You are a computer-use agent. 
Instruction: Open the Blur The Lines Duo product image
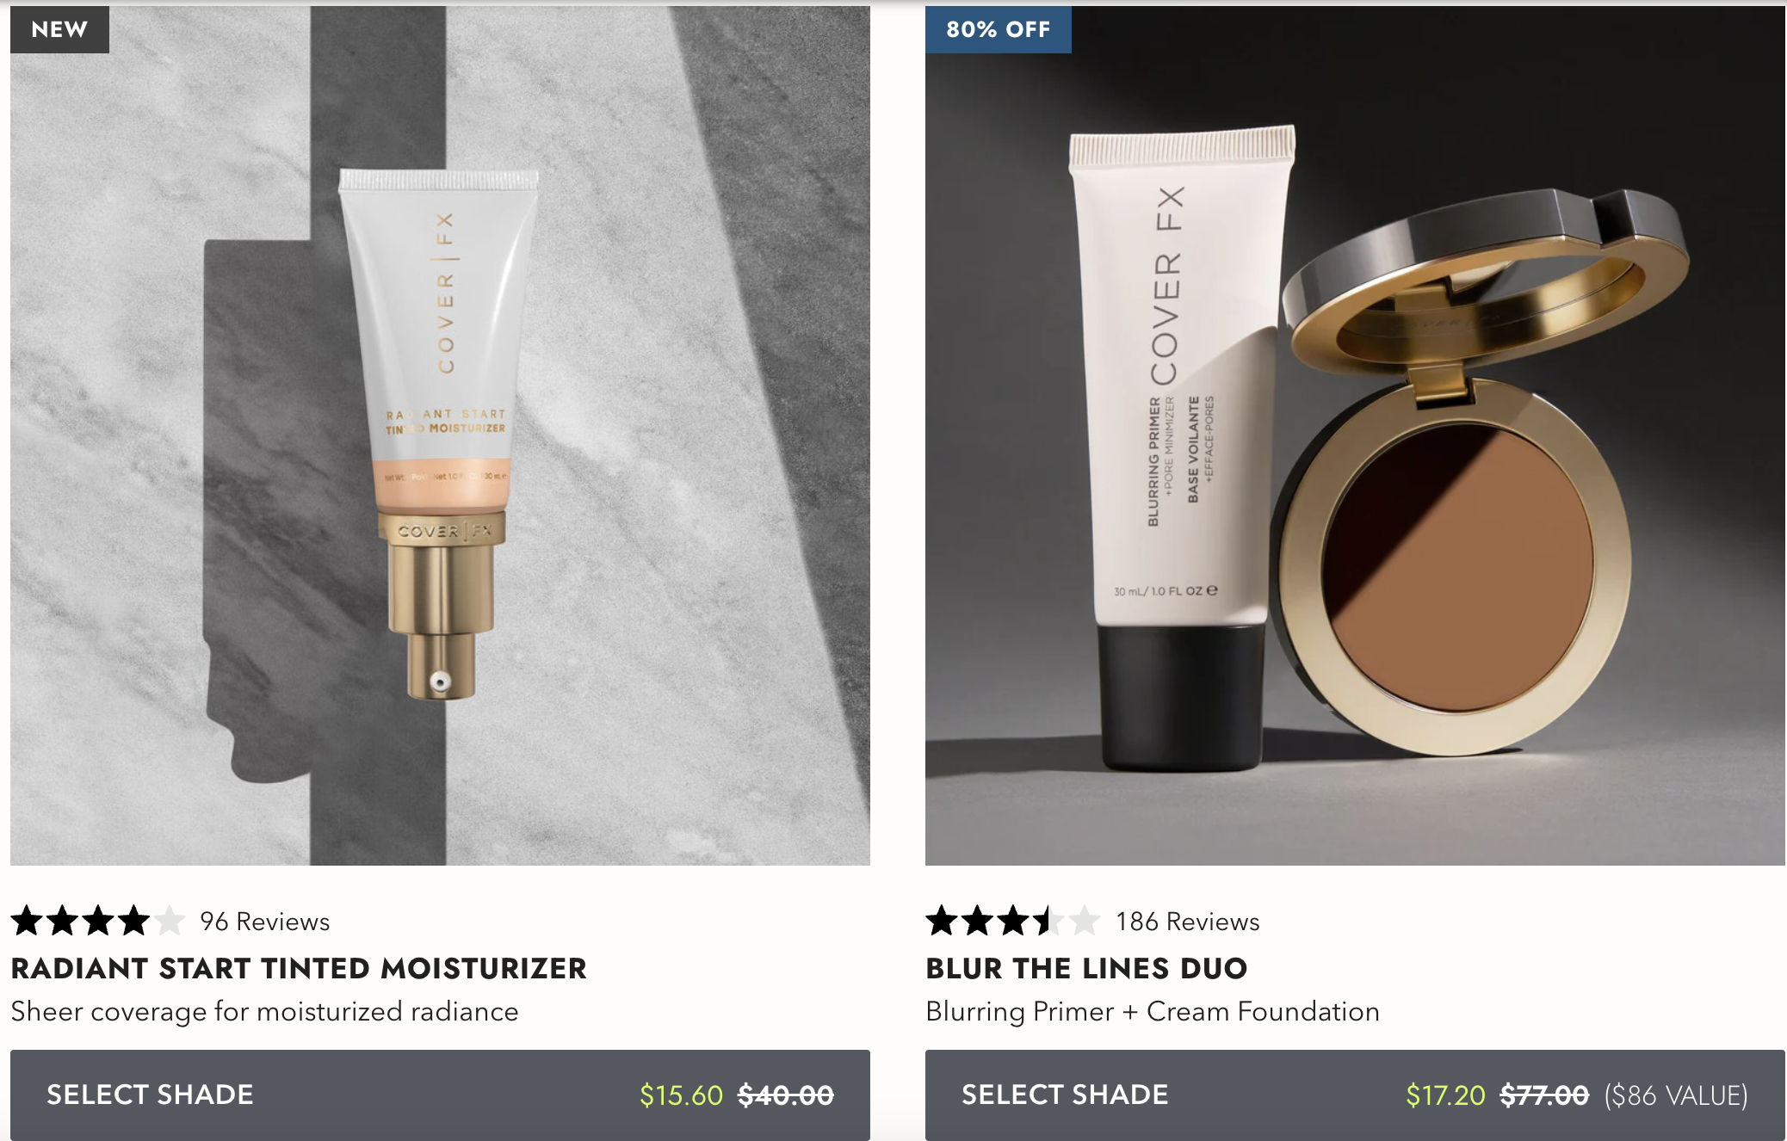(1355, 435)
